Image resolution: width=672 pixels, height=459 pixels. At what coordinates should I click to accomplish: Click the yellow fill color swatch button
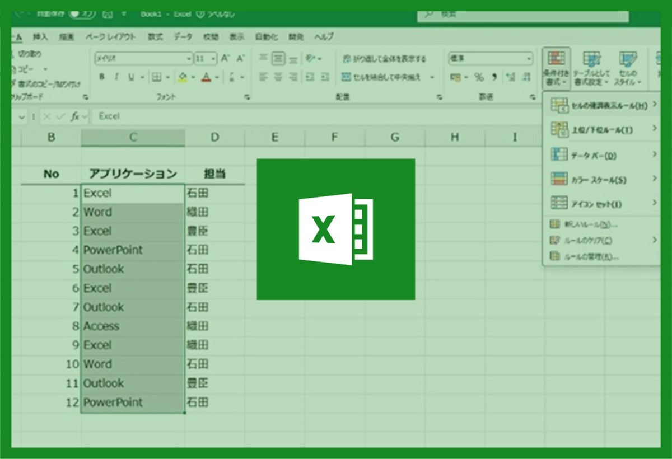(x=183, y=77)
